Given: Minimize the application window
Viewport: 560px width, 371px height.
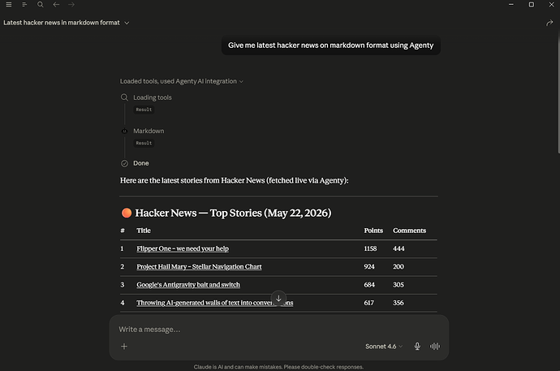Looking at the screenshot, I should (x=511, y=5).
